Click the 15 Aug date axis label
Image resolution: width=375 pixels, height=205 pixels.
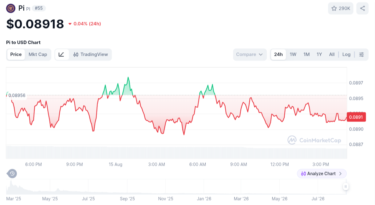pyautogui.click(x=116, y=165)
